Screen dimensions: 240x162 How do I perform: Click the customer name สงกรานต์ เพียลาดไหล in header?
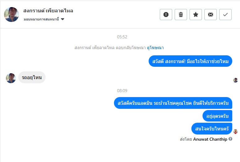point(48,11)
